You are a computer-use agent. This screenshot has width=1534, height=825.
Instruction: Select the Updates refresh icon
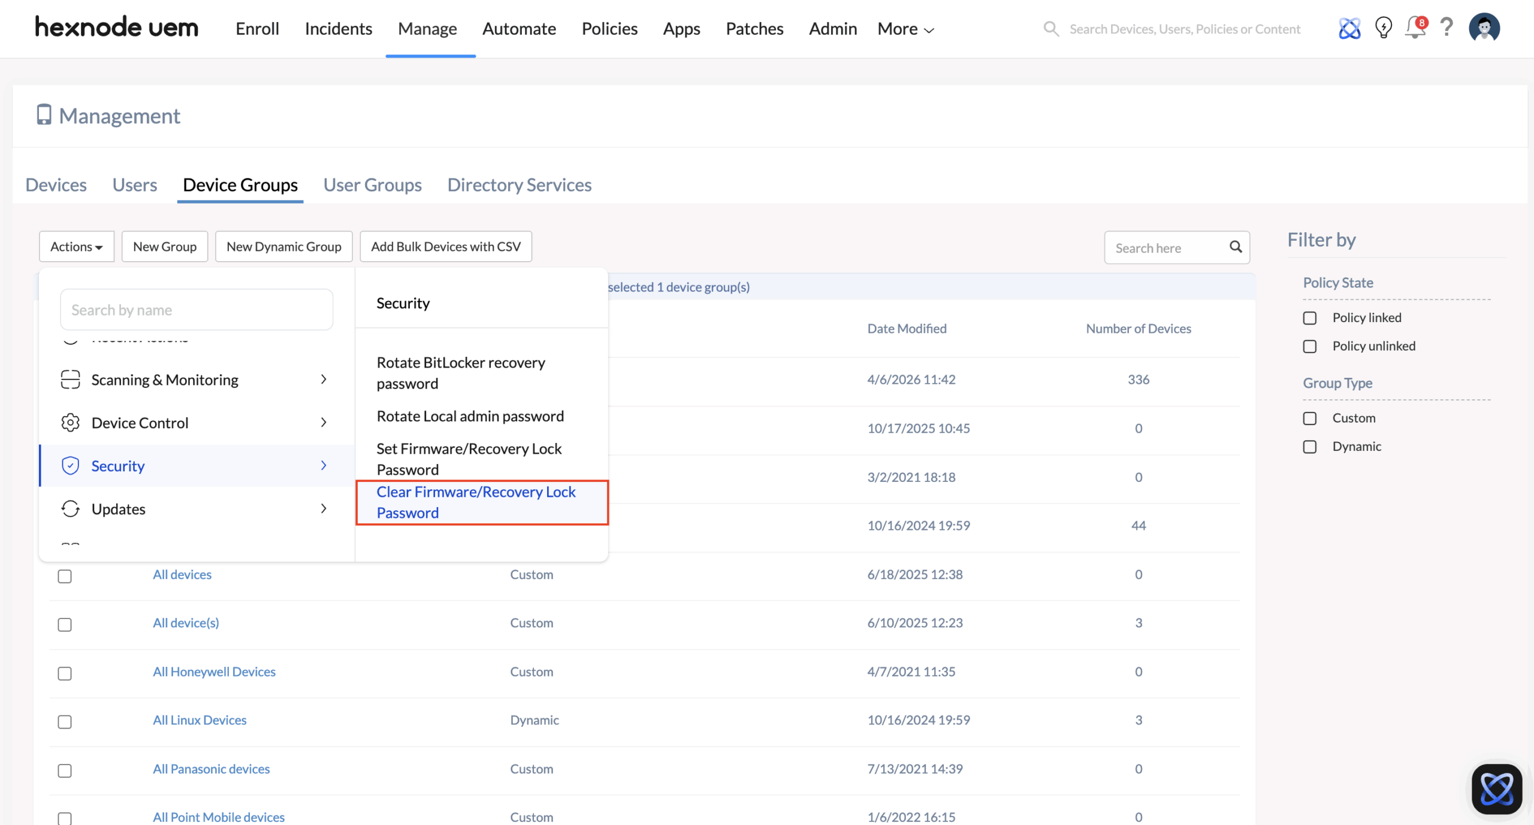[70, 508]
